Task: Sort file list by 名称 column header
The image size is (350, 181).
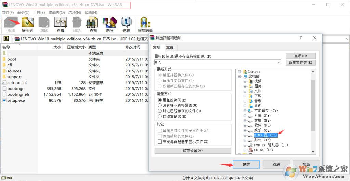Action: [x=19, y=47]
